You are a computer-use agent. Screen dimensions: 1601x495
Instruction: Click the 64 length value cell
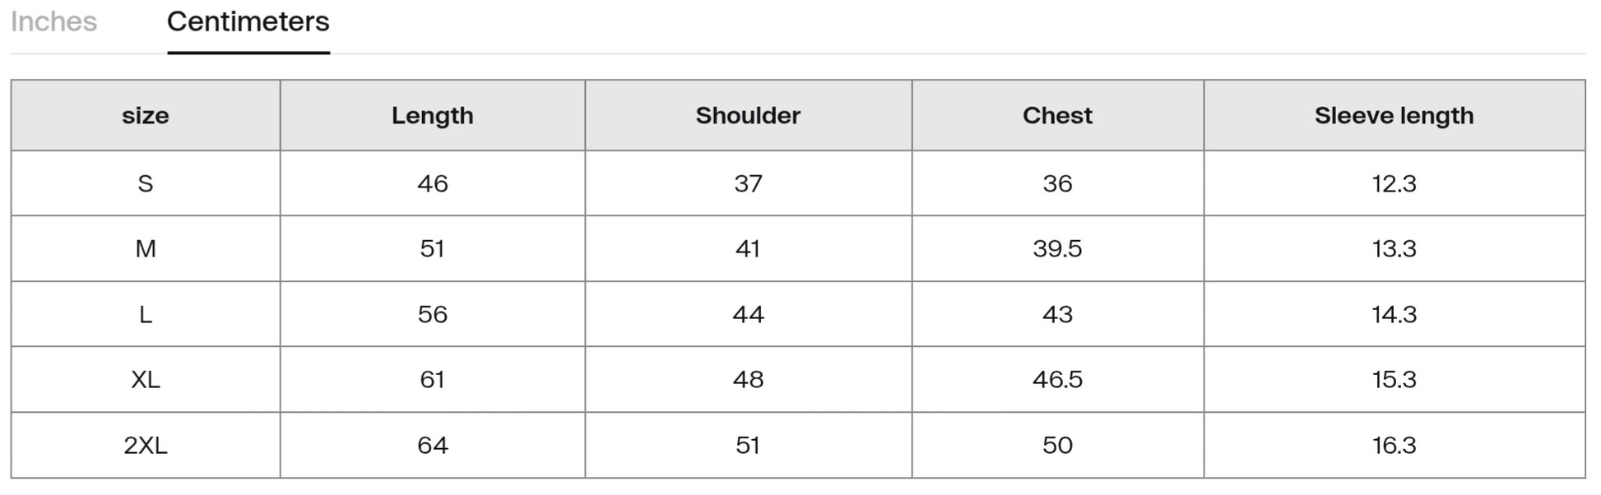click(432, 445)
